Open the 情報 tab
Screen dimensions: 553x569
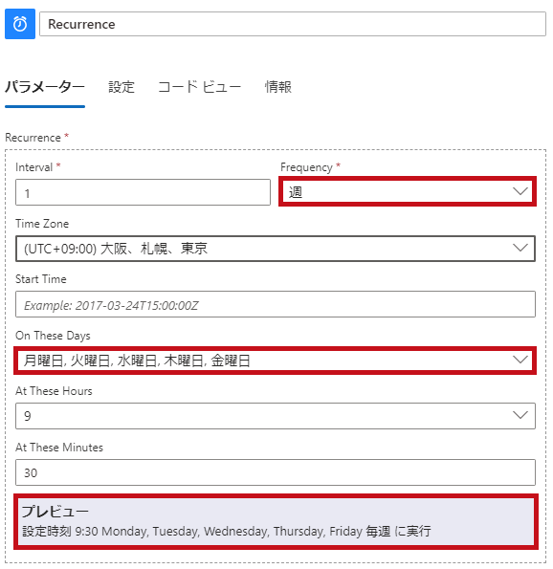pyautogui.click(x=278, y=87)
